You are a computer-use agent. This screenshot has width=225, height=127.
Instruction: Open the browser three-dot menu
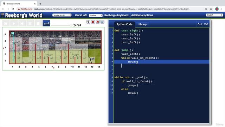[x=222, y=9]
